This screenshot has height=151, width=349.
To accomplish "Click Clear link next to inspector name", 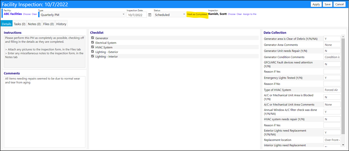I will pyautogui.click(x=239, y=14).
